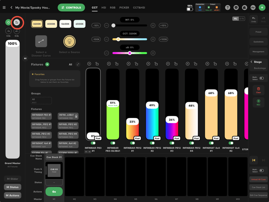Navigate back with the project chevron
269x202 pixels.
[x=11, y=8]
